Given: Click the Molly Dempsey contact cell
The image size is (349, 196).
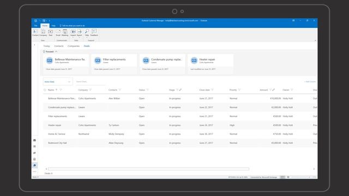Looking at the screenshot, I should click(116, 134).
